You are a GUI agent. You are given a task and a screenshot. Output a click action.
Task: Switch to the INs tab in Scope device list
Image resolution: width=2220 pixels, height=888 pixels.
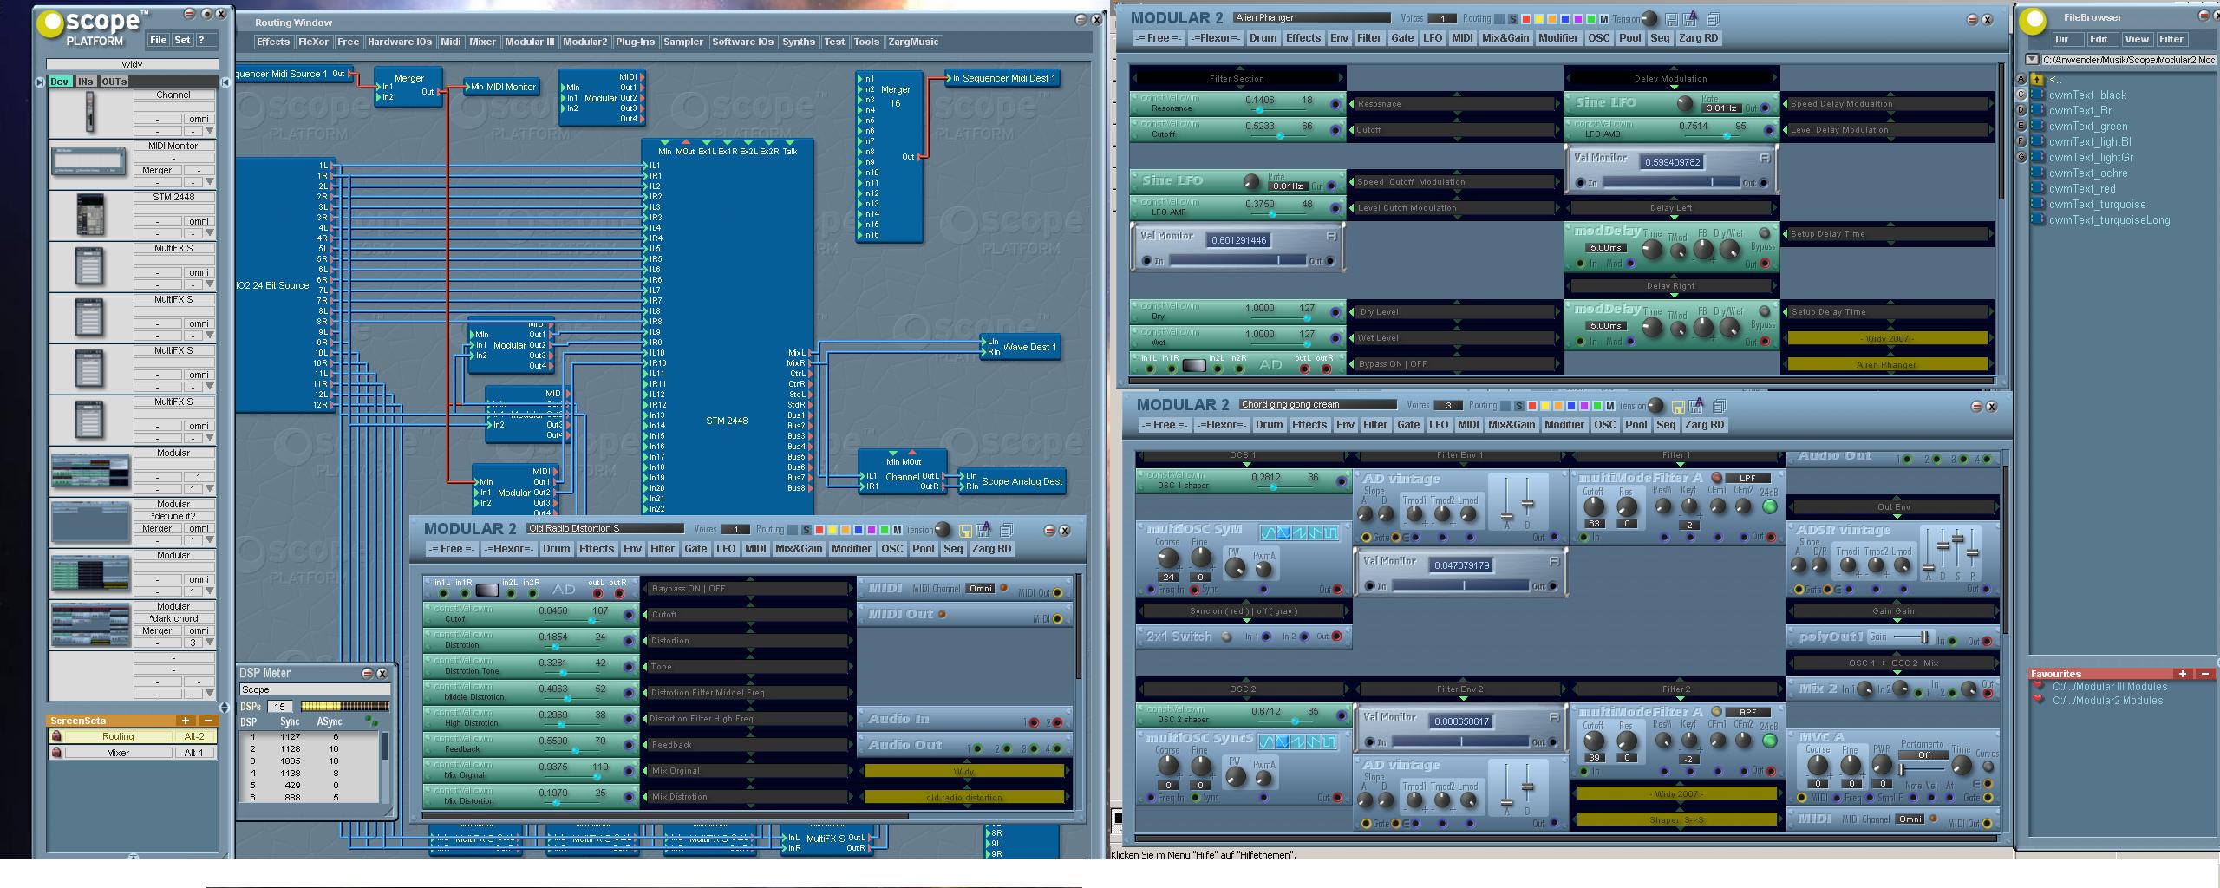(86, 82)
